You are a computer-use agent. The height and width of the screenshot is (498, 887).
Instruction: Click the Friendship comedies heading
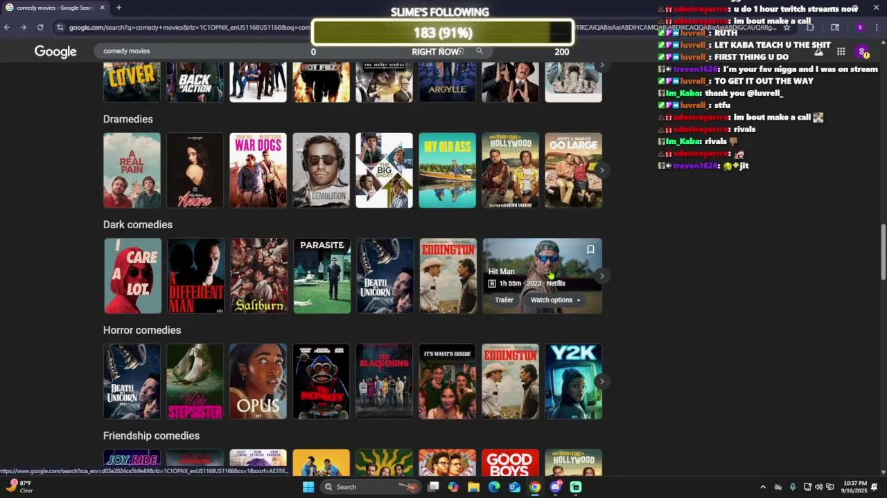pyautogui.click(x=151, y=436)
